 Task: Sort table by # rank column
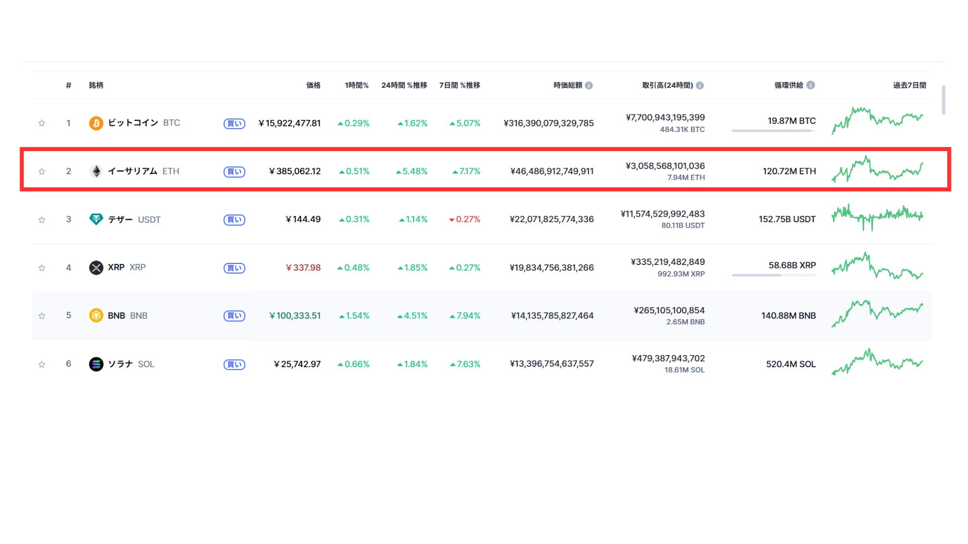point(69,85)
